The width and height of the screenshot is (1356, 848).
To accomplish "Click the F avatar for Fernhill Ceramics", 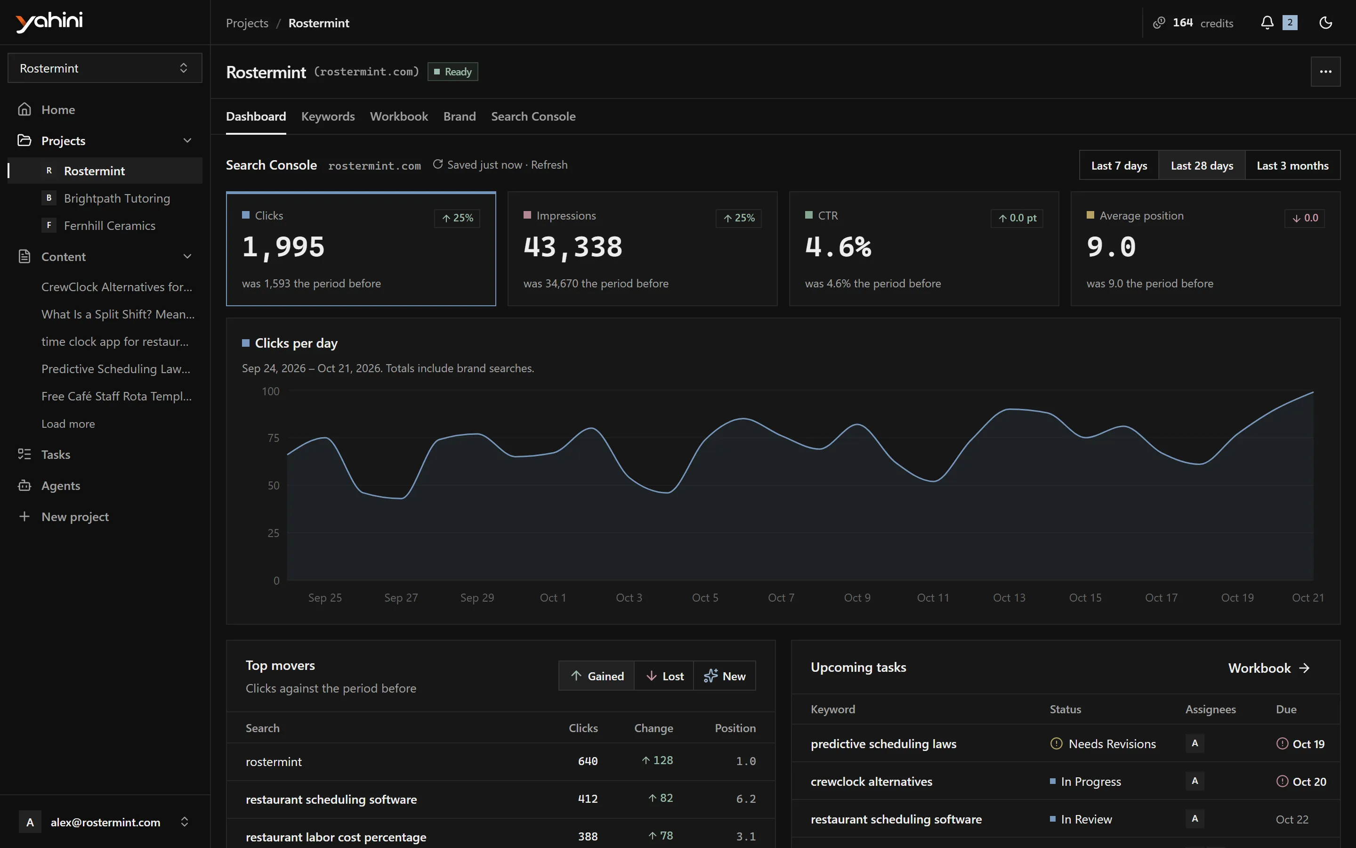I will pyautogui.click(x=49, y=226).
